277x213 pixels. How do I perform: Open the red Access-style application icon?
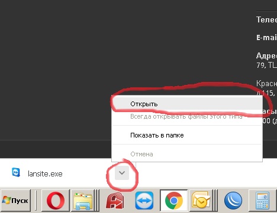click(115, 201)
